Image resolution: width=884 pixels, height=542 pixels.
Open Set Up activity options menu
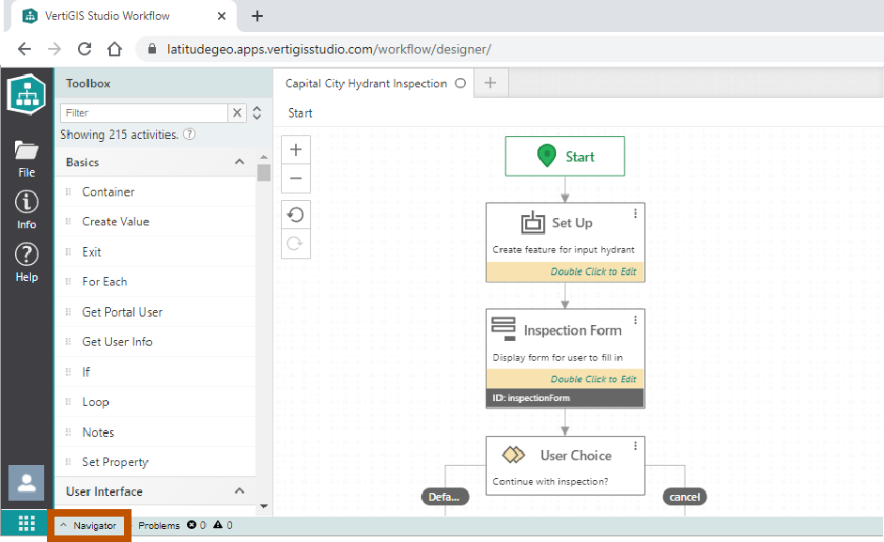click(x=636, y=214)
